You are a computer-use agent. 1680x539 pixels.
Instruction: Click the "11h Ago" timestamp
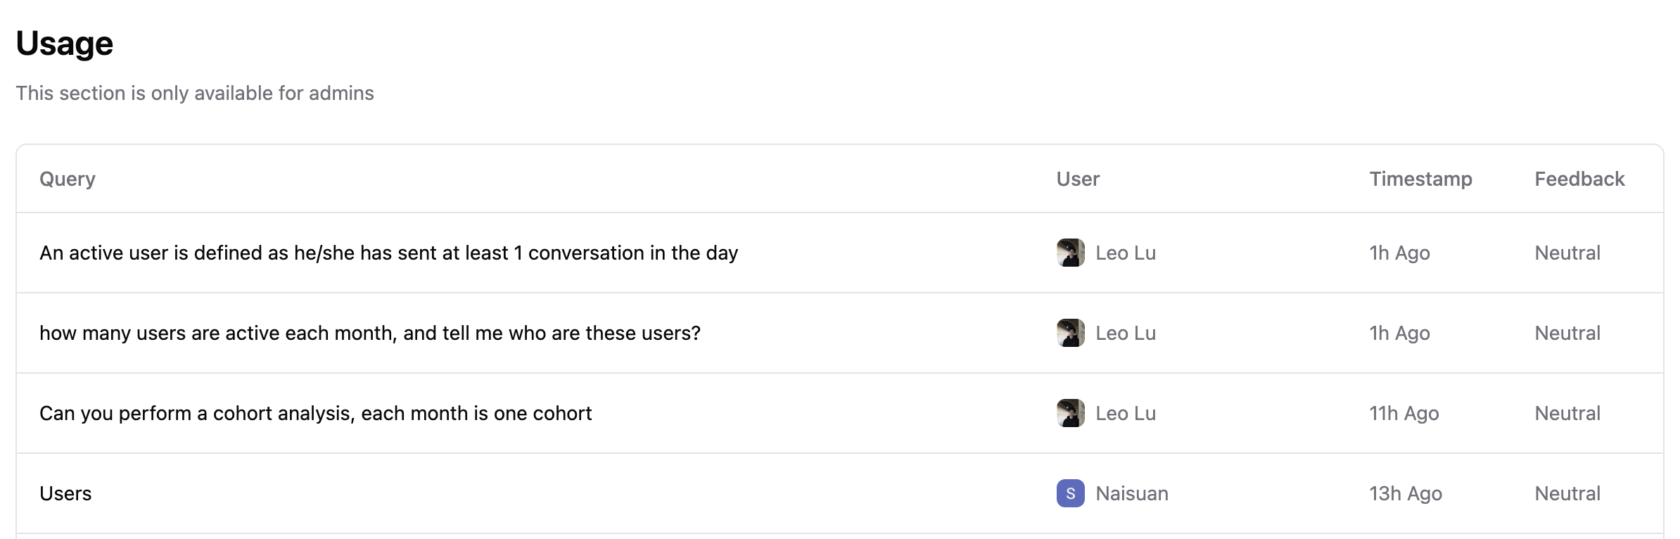click(1404, 413)
